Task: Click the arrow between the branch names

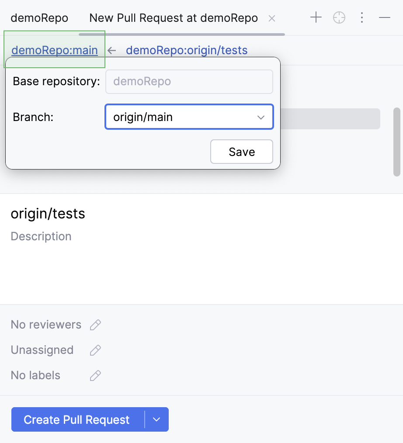Action: (111, 50)
